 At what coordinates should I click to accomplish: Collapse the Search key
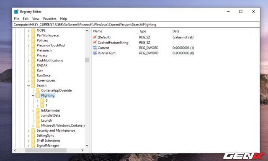point(28,86)
